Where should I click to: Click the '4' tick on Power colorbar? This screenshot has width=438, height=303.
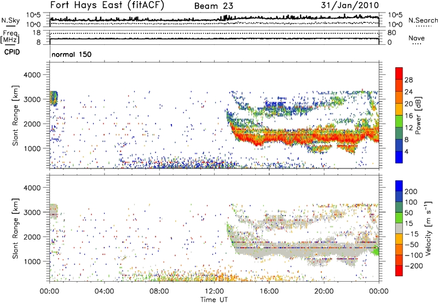[x=406, y=151]
